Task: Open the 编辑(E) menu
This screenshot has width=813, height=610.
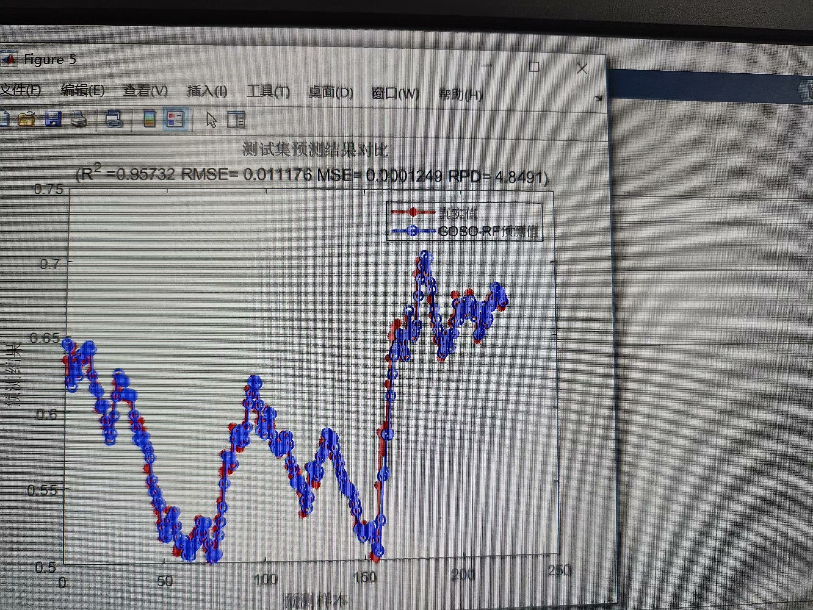Action: (83, 90)
